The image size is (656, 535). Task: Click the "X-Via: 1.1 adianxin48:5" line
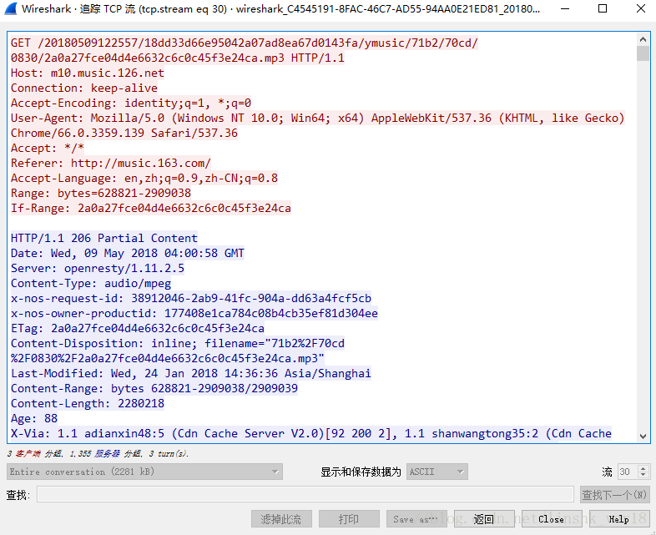[311, 433]
